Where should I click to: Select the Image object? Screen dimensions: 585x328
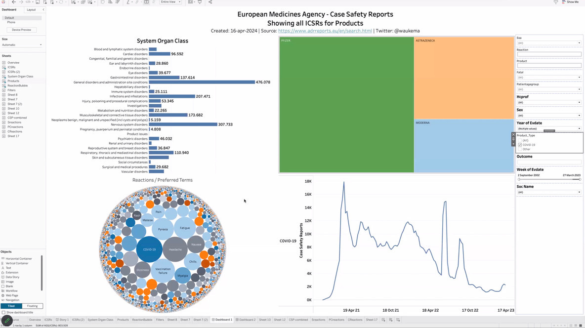(x=9, y=282)
